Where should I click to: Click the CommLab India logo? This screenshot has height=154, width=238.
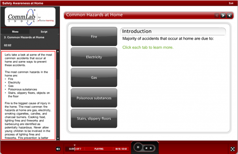coord(30,17)
